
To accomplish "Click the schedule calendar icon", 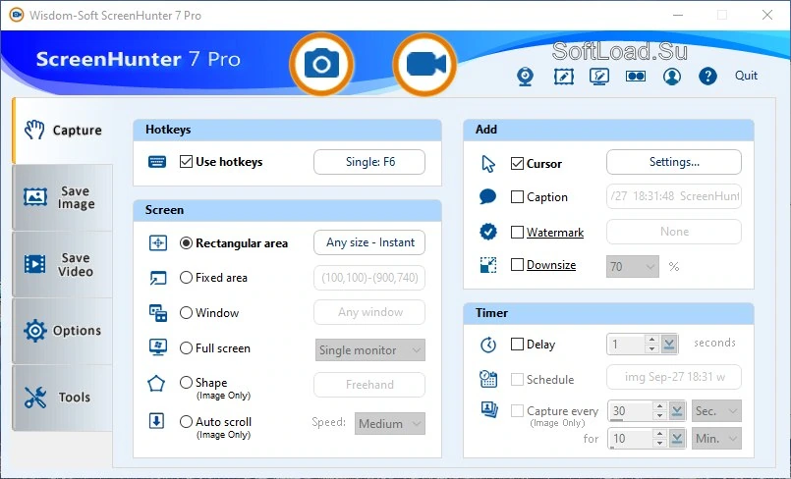I will click(487, 379).
